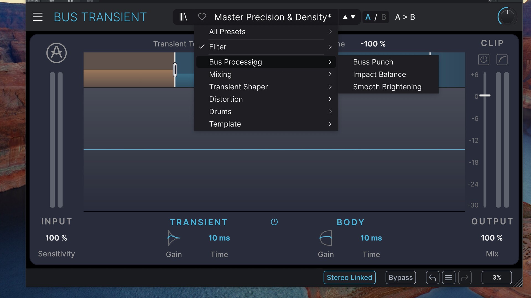Toggle the Transient/Body section power button
This screenshot has height=298, width=531.
point(274,222)
